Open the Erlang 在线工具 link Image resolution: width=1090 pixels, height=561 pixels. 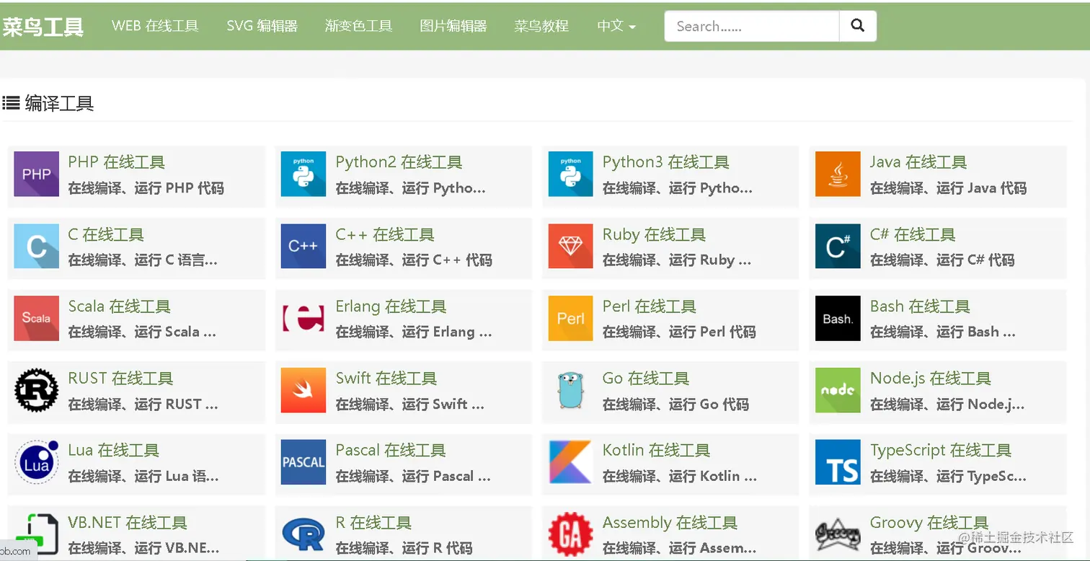pyautogui.click(x=391, y=306)
